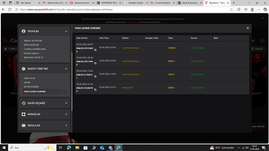Open Telegram from the taskbar
The width and height of the screenshot is (269, 151).
[110, 147]
